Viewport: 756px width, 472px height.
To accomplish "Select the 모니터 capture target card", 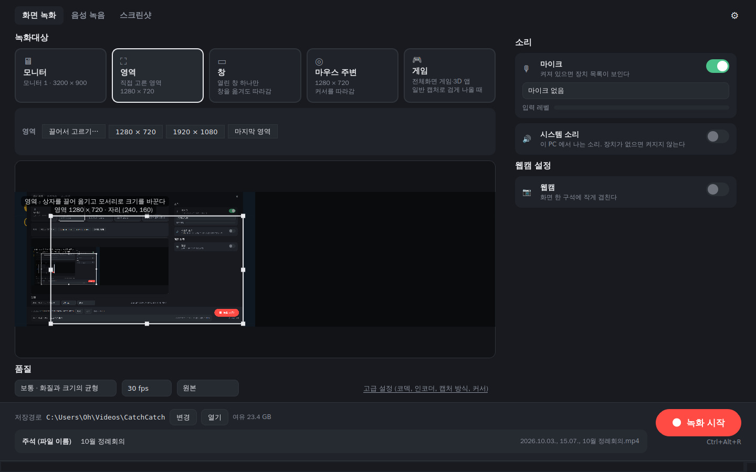I will [60, 76].
